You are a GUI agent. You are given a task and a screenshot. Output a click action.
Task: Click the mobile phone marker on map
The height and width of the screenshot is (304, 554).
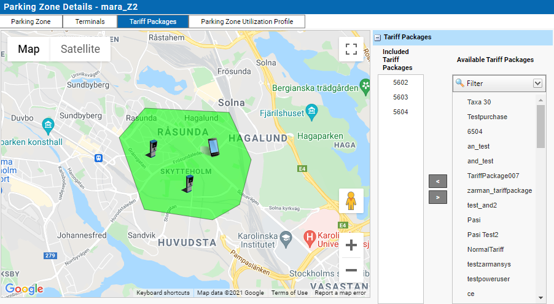tap(213, 147)
